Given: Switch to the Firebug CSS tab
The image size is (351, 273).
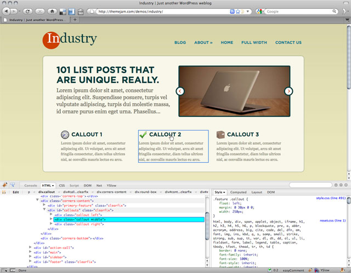Looking at the screenshot, I should [62, 185].
